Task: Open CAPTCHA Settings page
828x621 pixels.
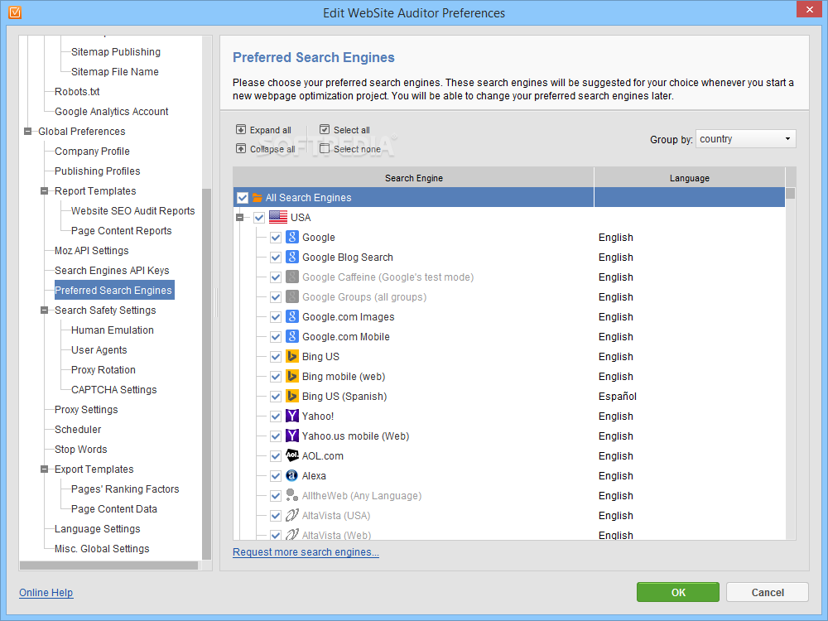Action: pos(114,390)
